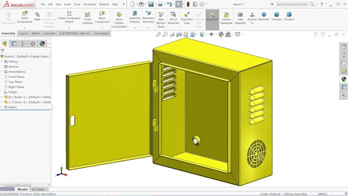Toggle Hide/Show Items eye icon
Image resolution: width=348 pixels, height=196 pixels.
click(x=211, y=34)
